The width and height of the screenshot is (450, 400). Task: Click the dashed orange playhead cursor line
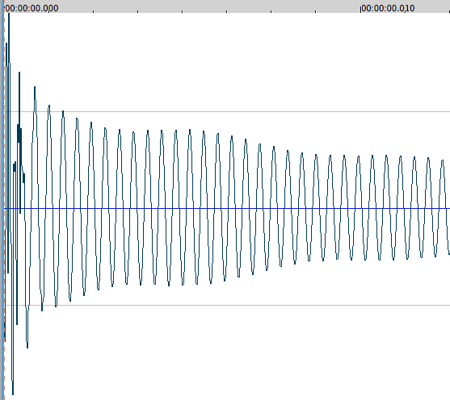click(4, 206)
